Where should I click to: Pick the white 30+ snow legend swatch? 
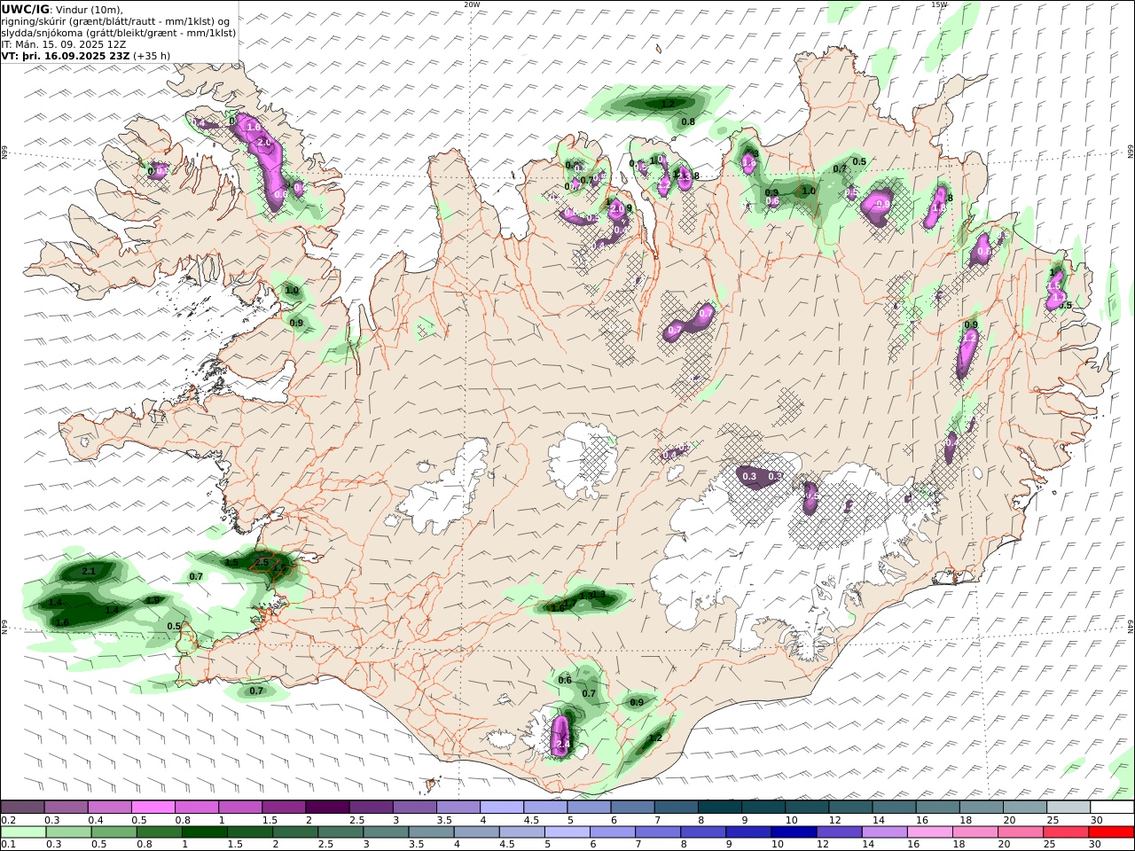click(x=1112, y=808)
